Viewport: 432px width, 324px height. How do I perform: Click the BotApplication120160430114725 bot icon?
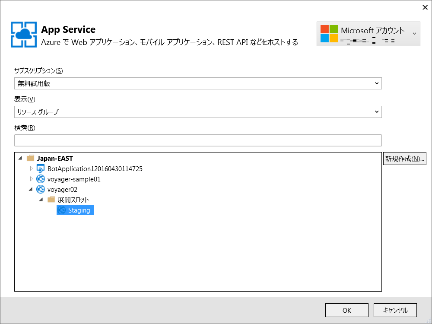[41, 168]
